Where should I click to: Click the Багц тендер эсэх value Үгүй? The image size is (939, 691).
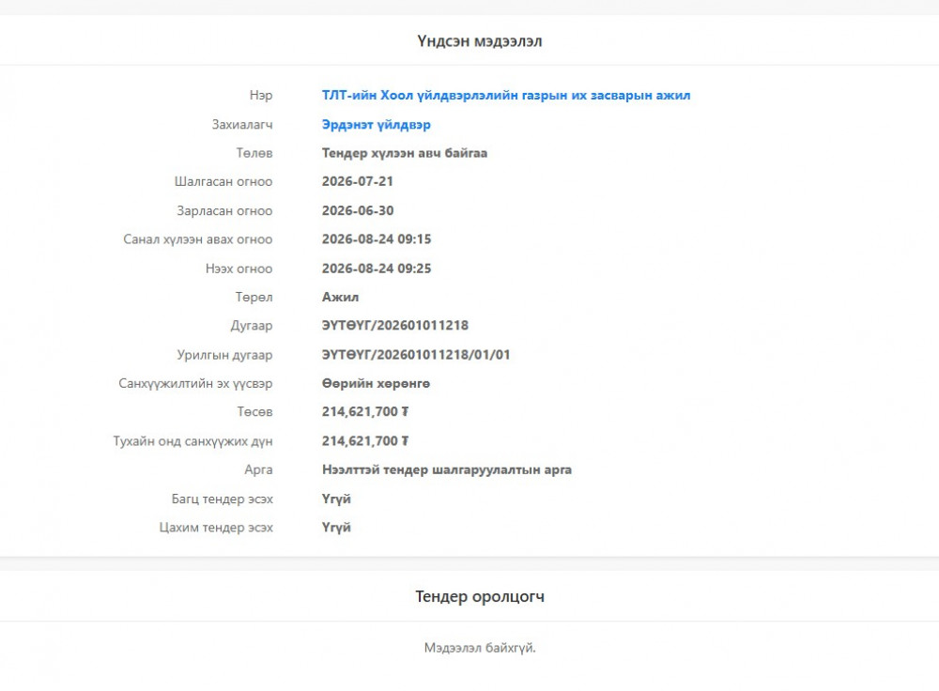(x=336, y=499)
